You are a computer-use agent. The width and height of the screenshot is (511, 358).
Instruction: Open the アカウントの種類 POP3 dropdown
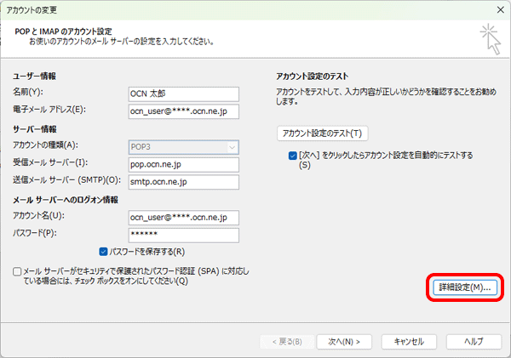(x=183, y=146)
